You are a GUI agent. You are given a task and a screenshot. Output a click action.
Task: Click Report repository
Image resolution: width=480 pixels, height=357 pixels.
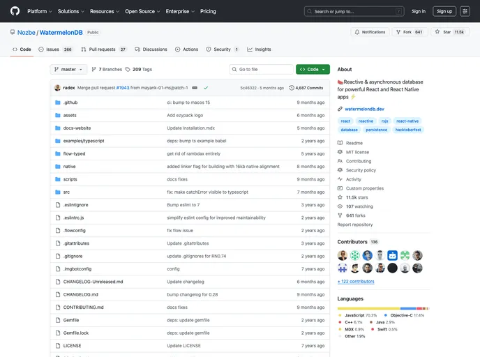click(x=355, y=225)
